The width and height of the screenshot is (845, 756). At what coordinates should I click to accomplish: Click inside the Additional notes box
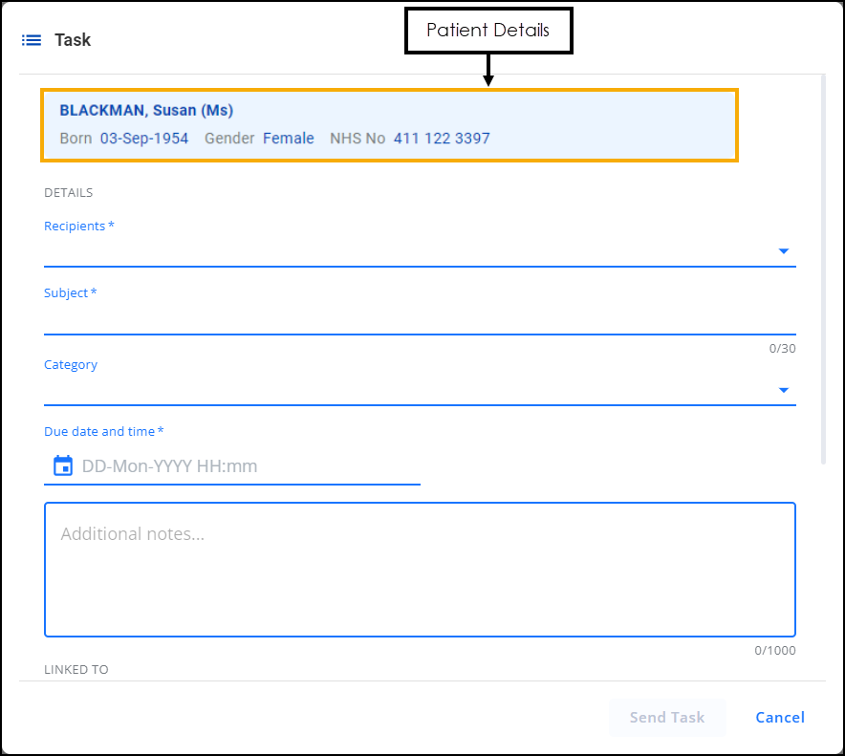pos(420,570)
